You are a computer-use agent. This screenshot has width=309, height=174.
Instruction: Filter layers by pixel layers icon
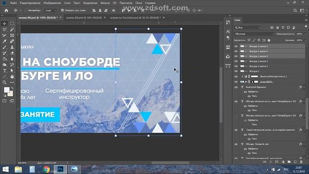272,28
